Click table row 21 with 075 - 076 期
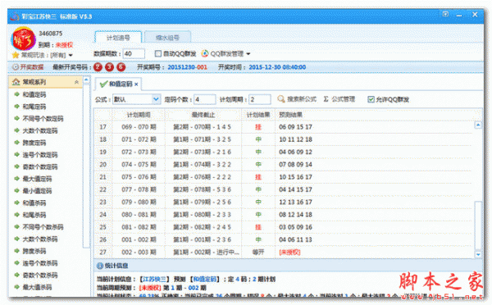Image resolution: width=492 pixels, height=305 pixels. (283, 177)
